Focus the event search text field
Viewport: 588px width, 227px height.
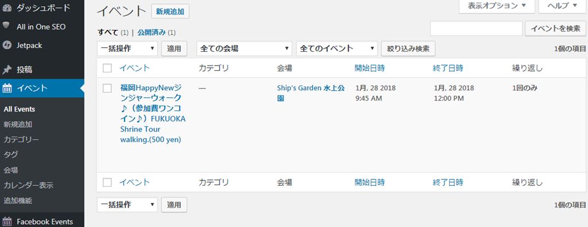coord(476,29)
